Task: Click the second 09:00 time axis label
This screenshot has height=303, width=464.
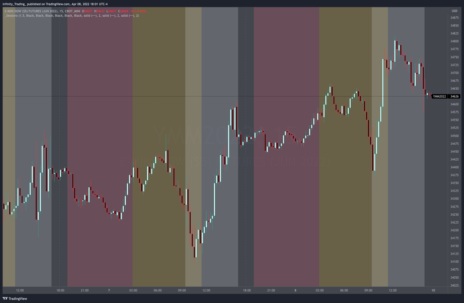Action: (x=368, y=290)
